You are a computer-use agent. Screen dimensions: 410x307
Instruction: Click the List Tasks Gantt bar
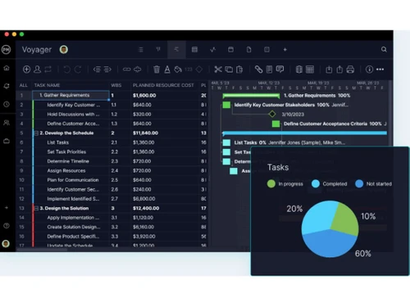226,142
